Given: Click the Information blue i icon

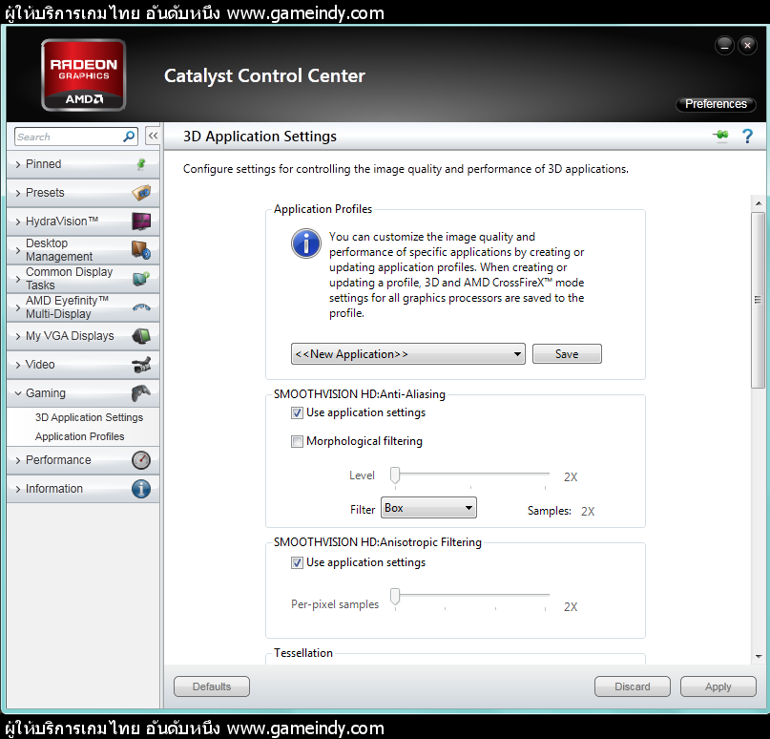Looking at the screenshot, I should (141, 489).
